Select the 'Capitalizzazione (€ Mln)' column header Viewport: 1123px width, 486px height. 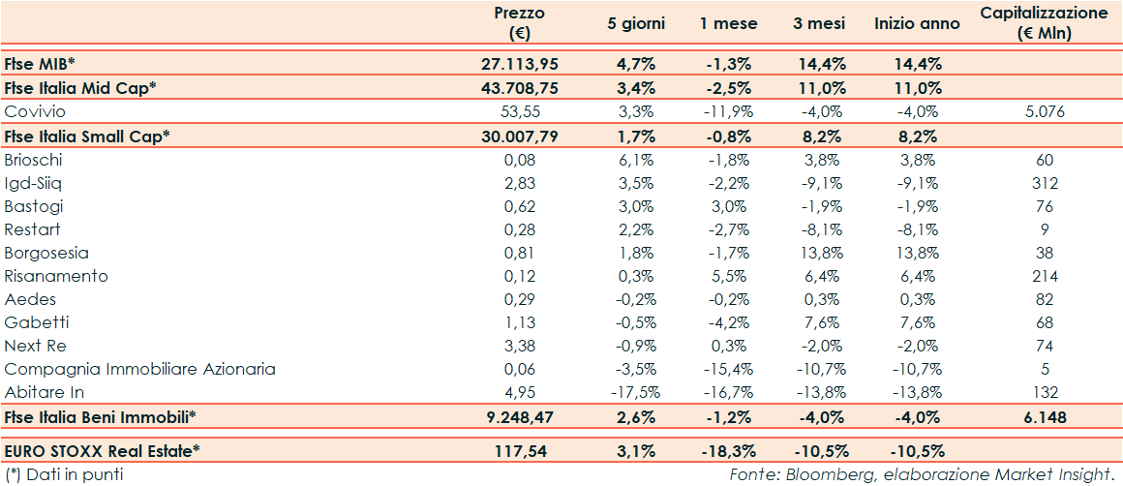click(x=1043, y=23)
